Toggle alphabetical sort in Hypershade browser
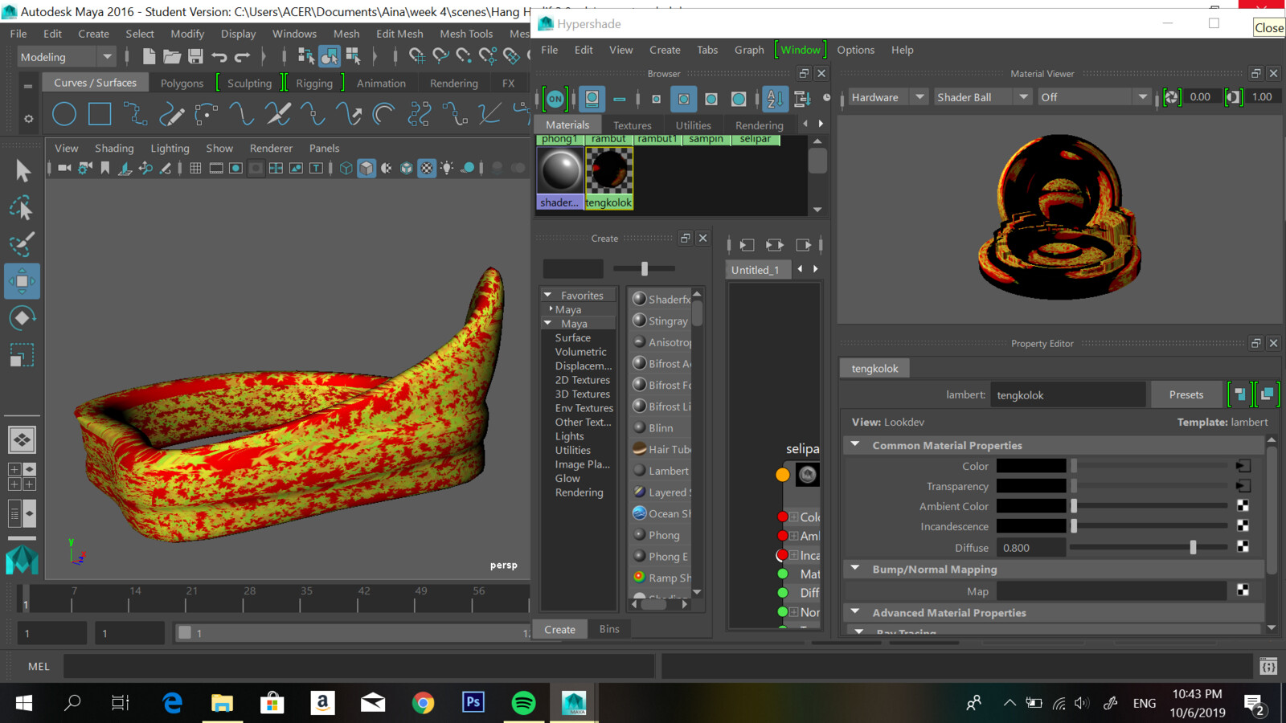 775,99
